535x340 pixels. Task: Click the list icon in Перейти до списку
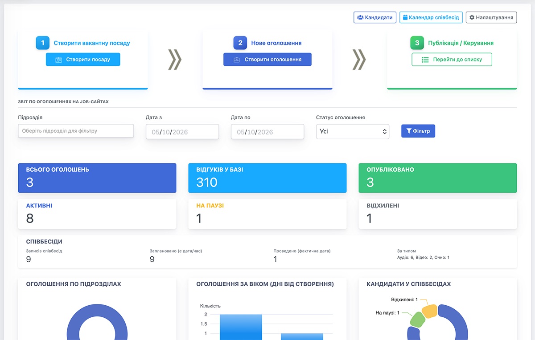coord(425,60)
